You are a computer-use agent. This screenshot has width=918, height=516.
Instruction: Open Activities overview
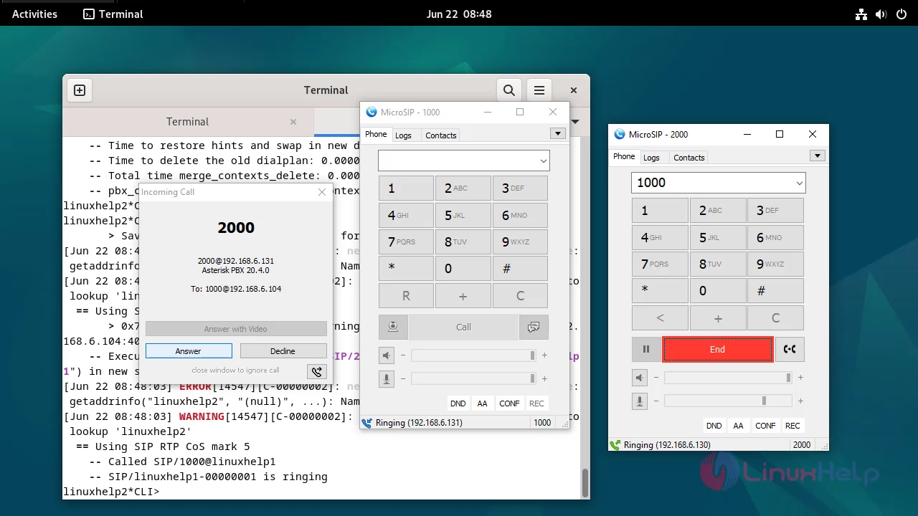(34, 14)
